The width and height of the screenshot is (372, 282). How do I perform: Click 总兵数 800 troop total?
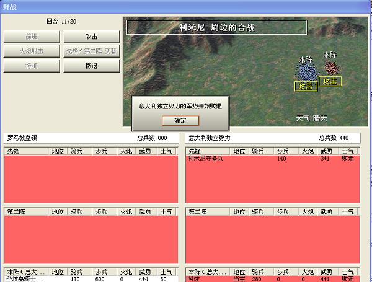[152, 138]
